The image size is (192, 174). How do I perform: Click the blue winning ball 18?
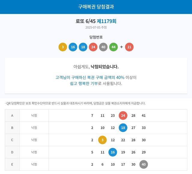[83, 47]
